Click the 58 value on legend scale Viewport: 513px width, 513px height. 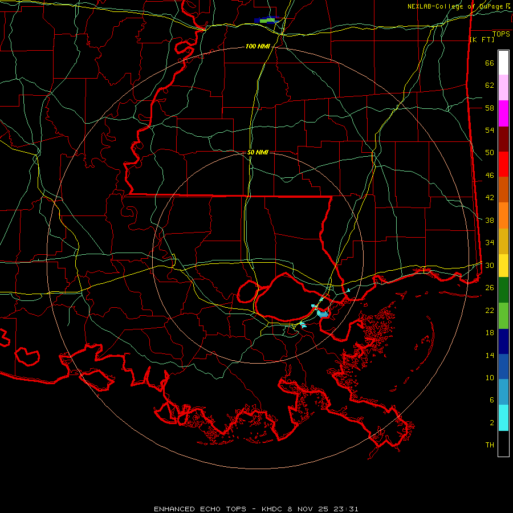click(x=490, y=108)
